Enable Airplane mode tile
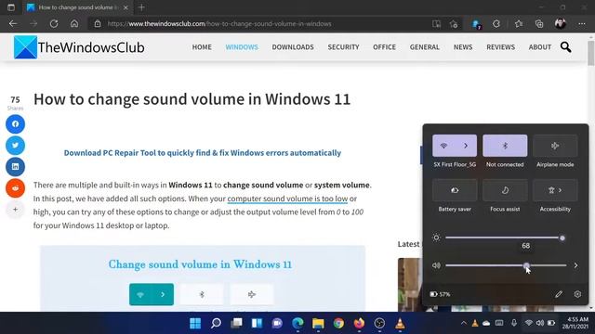Screen dimensions: 595x334 tap(555, 146)
